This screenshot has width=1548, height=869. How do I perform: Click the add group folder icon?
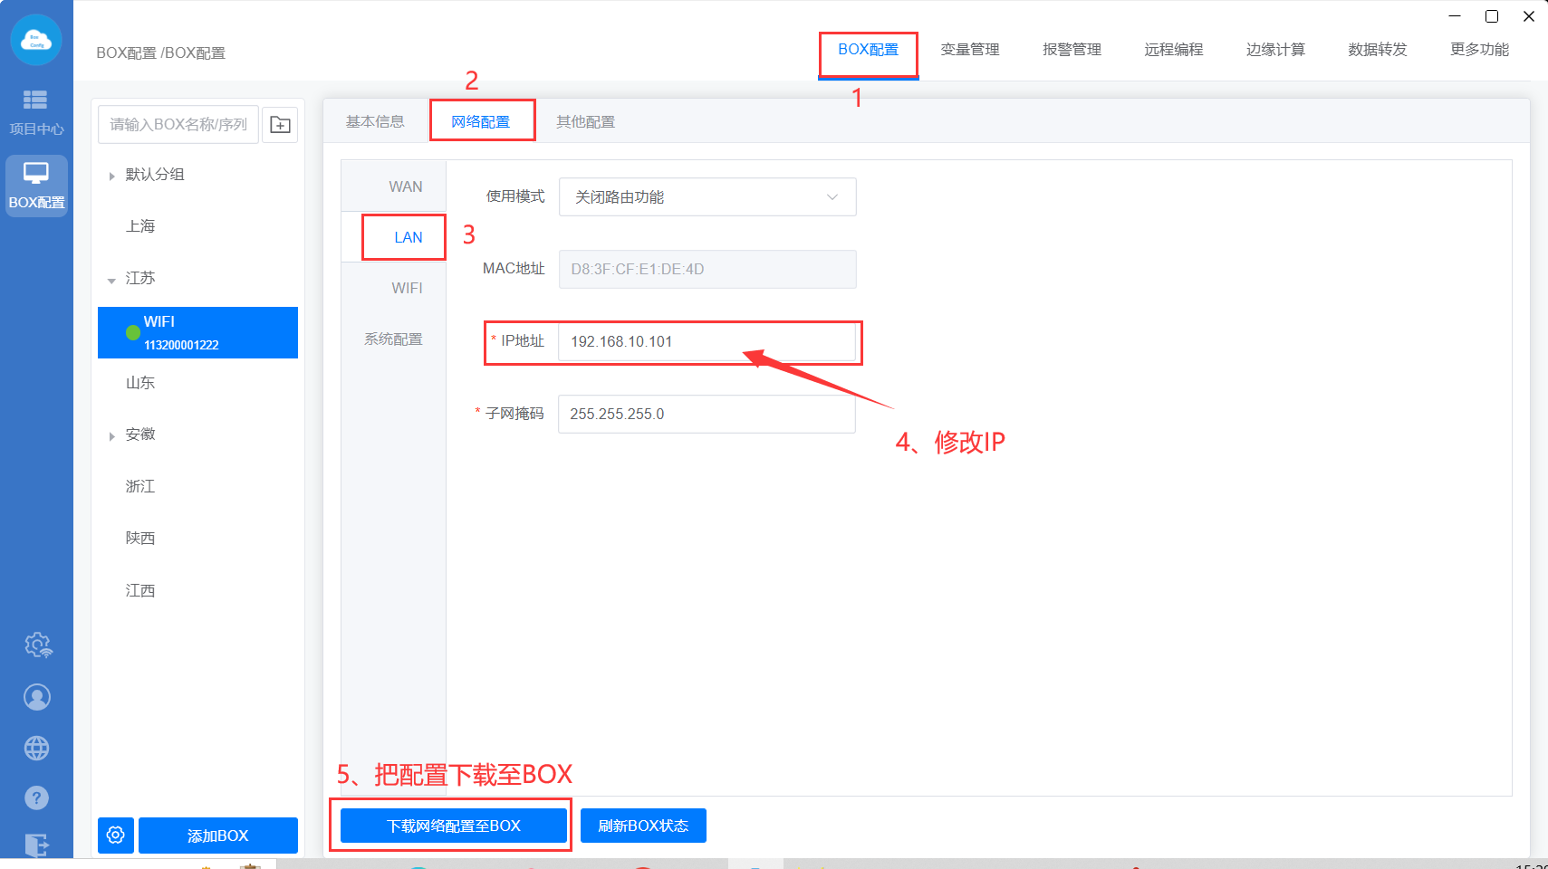[x=281, y=125]
